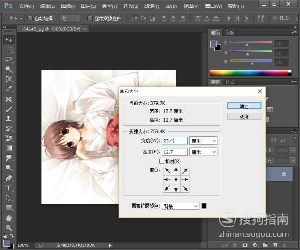The height and width of the screenshot is (250, 300).
Task: Close the 164245.jpg document tab
Action: 85,29
